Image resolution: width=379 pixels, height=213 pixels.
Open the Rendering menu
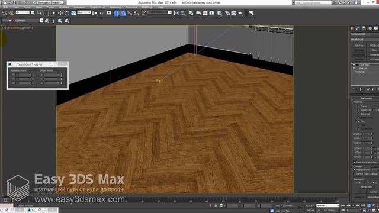tap(115, 7)
